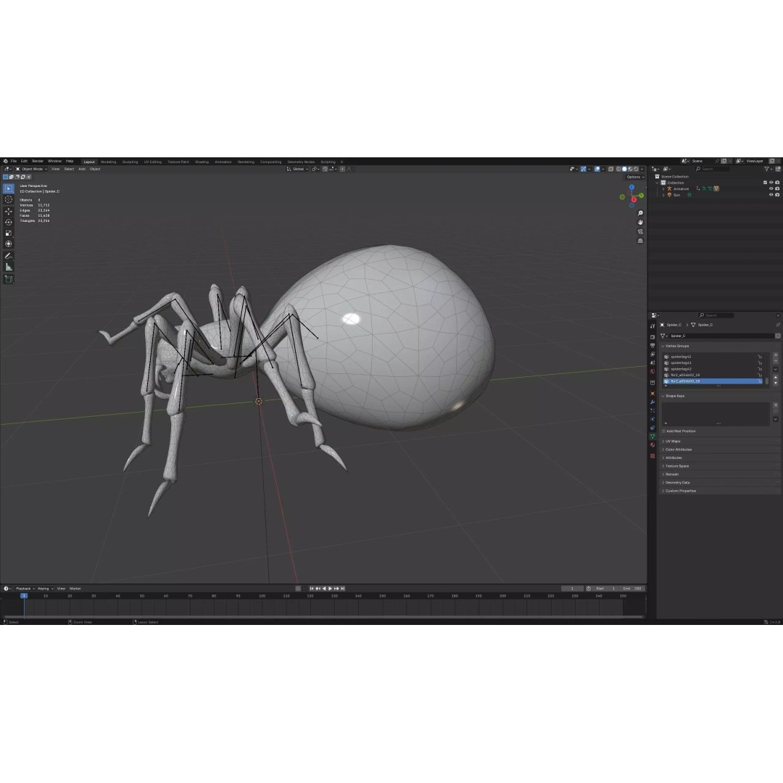Switch to Wireframe viewport shading

click(618, 169)
